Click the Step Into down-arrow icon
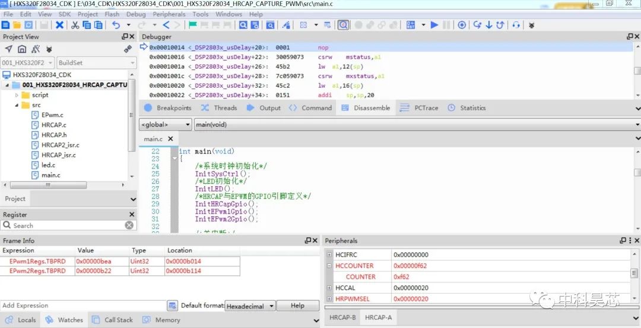The height and width of the screenshot is (328, 641). click(x=488, y=25)
